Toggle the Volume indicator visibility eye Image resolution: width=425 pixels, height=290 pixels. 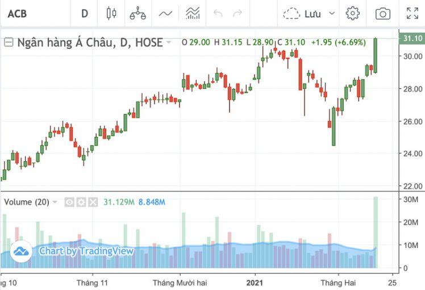click(69, 202)
